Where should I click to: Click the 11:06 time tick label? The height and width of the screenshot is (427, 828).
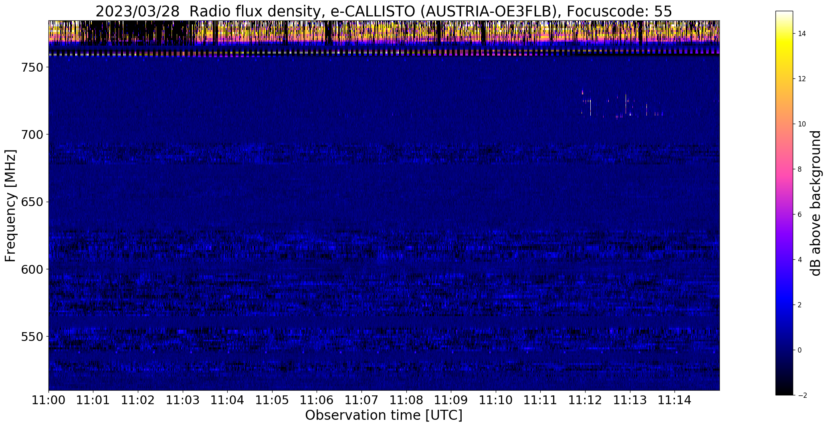pos(317,400)
